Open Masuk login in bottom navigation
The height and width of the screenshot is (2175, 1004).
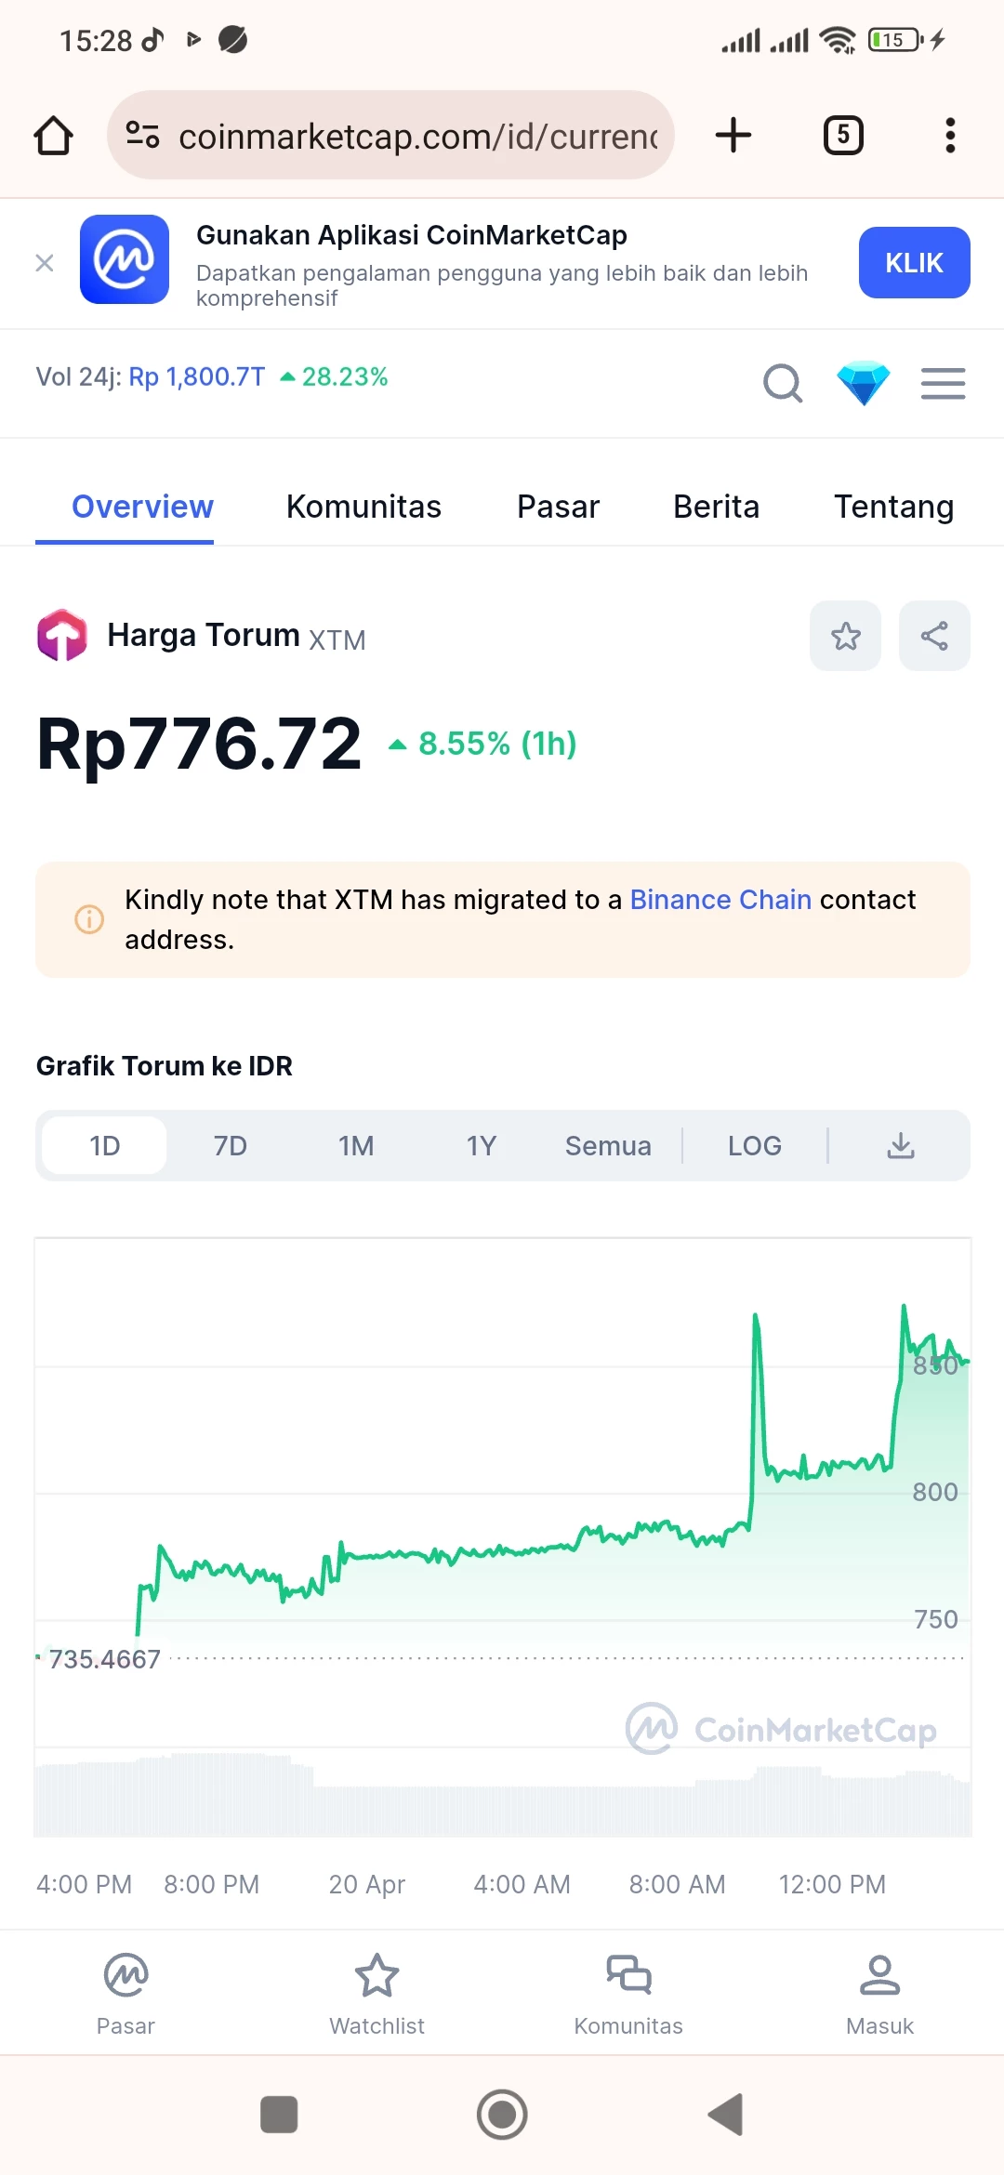click(879, 1994)
